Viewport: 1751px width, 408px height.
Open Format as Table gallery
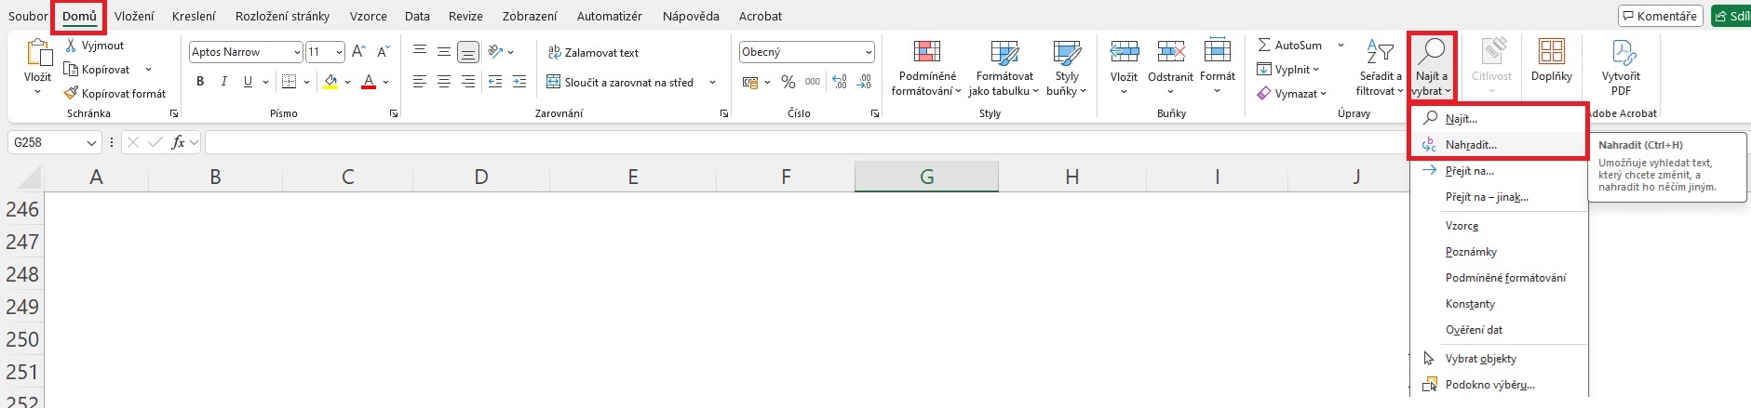click(x=1003, y=53)
